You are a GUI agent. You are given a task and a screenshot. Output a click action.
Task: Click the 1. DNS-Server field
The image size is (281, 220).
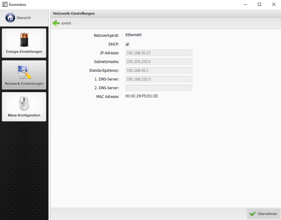pyautogui.click(x=159, y=79)
